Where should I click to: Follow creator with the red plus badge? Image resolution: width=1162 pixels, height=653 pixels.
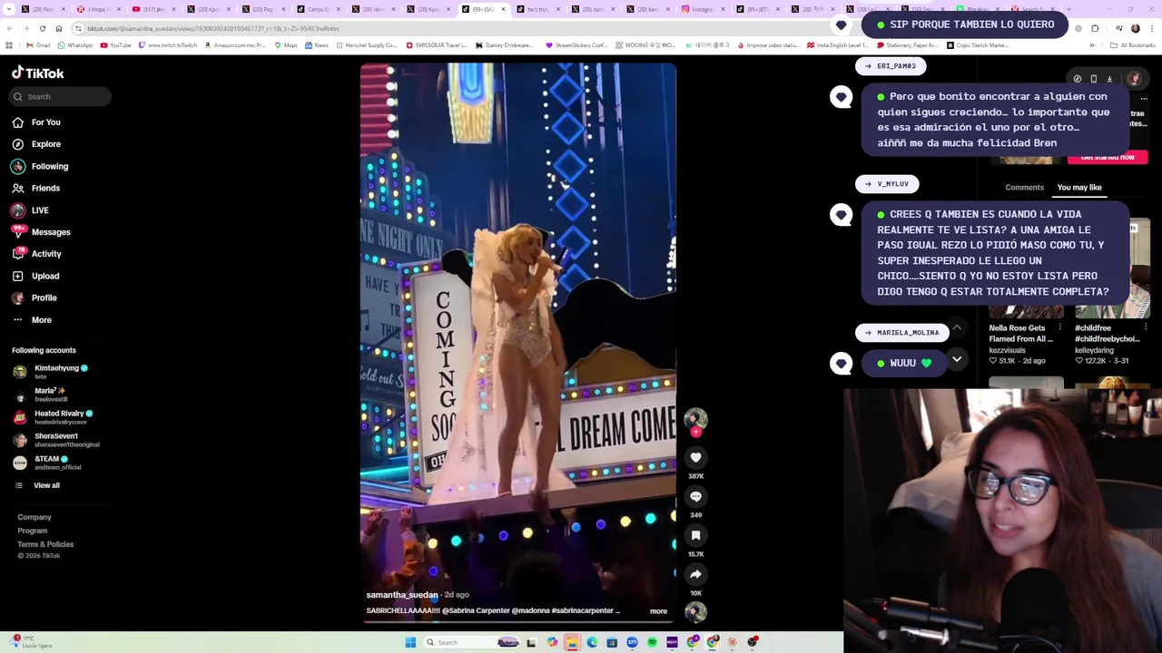click(695, 433)
